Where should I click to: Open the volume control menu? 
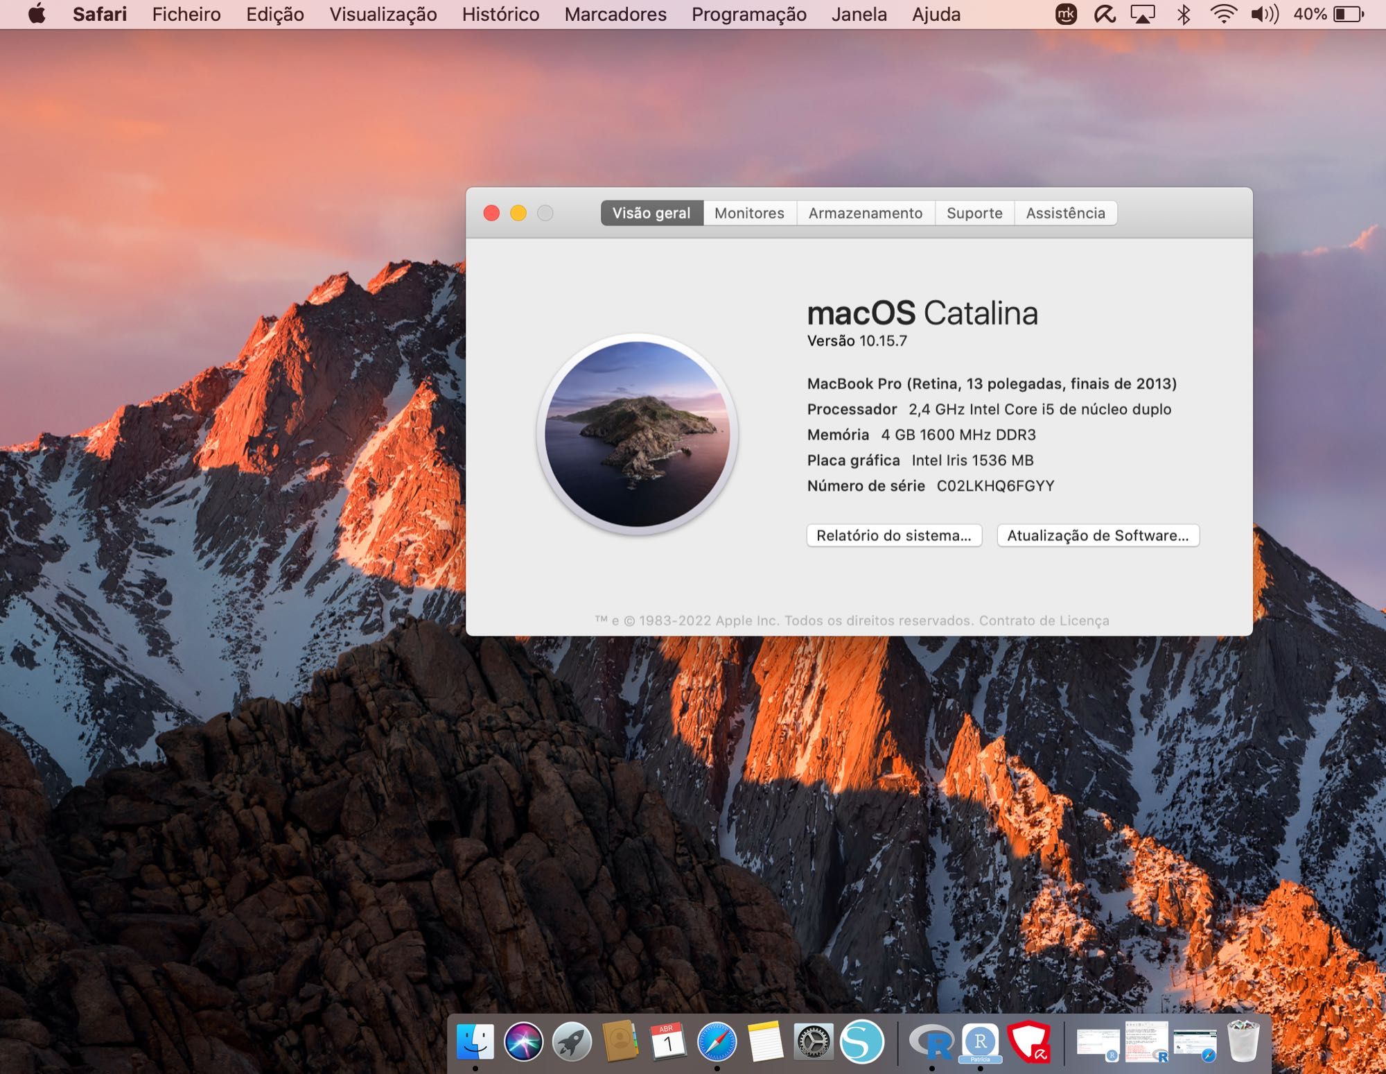click(x=1265, y=14)
